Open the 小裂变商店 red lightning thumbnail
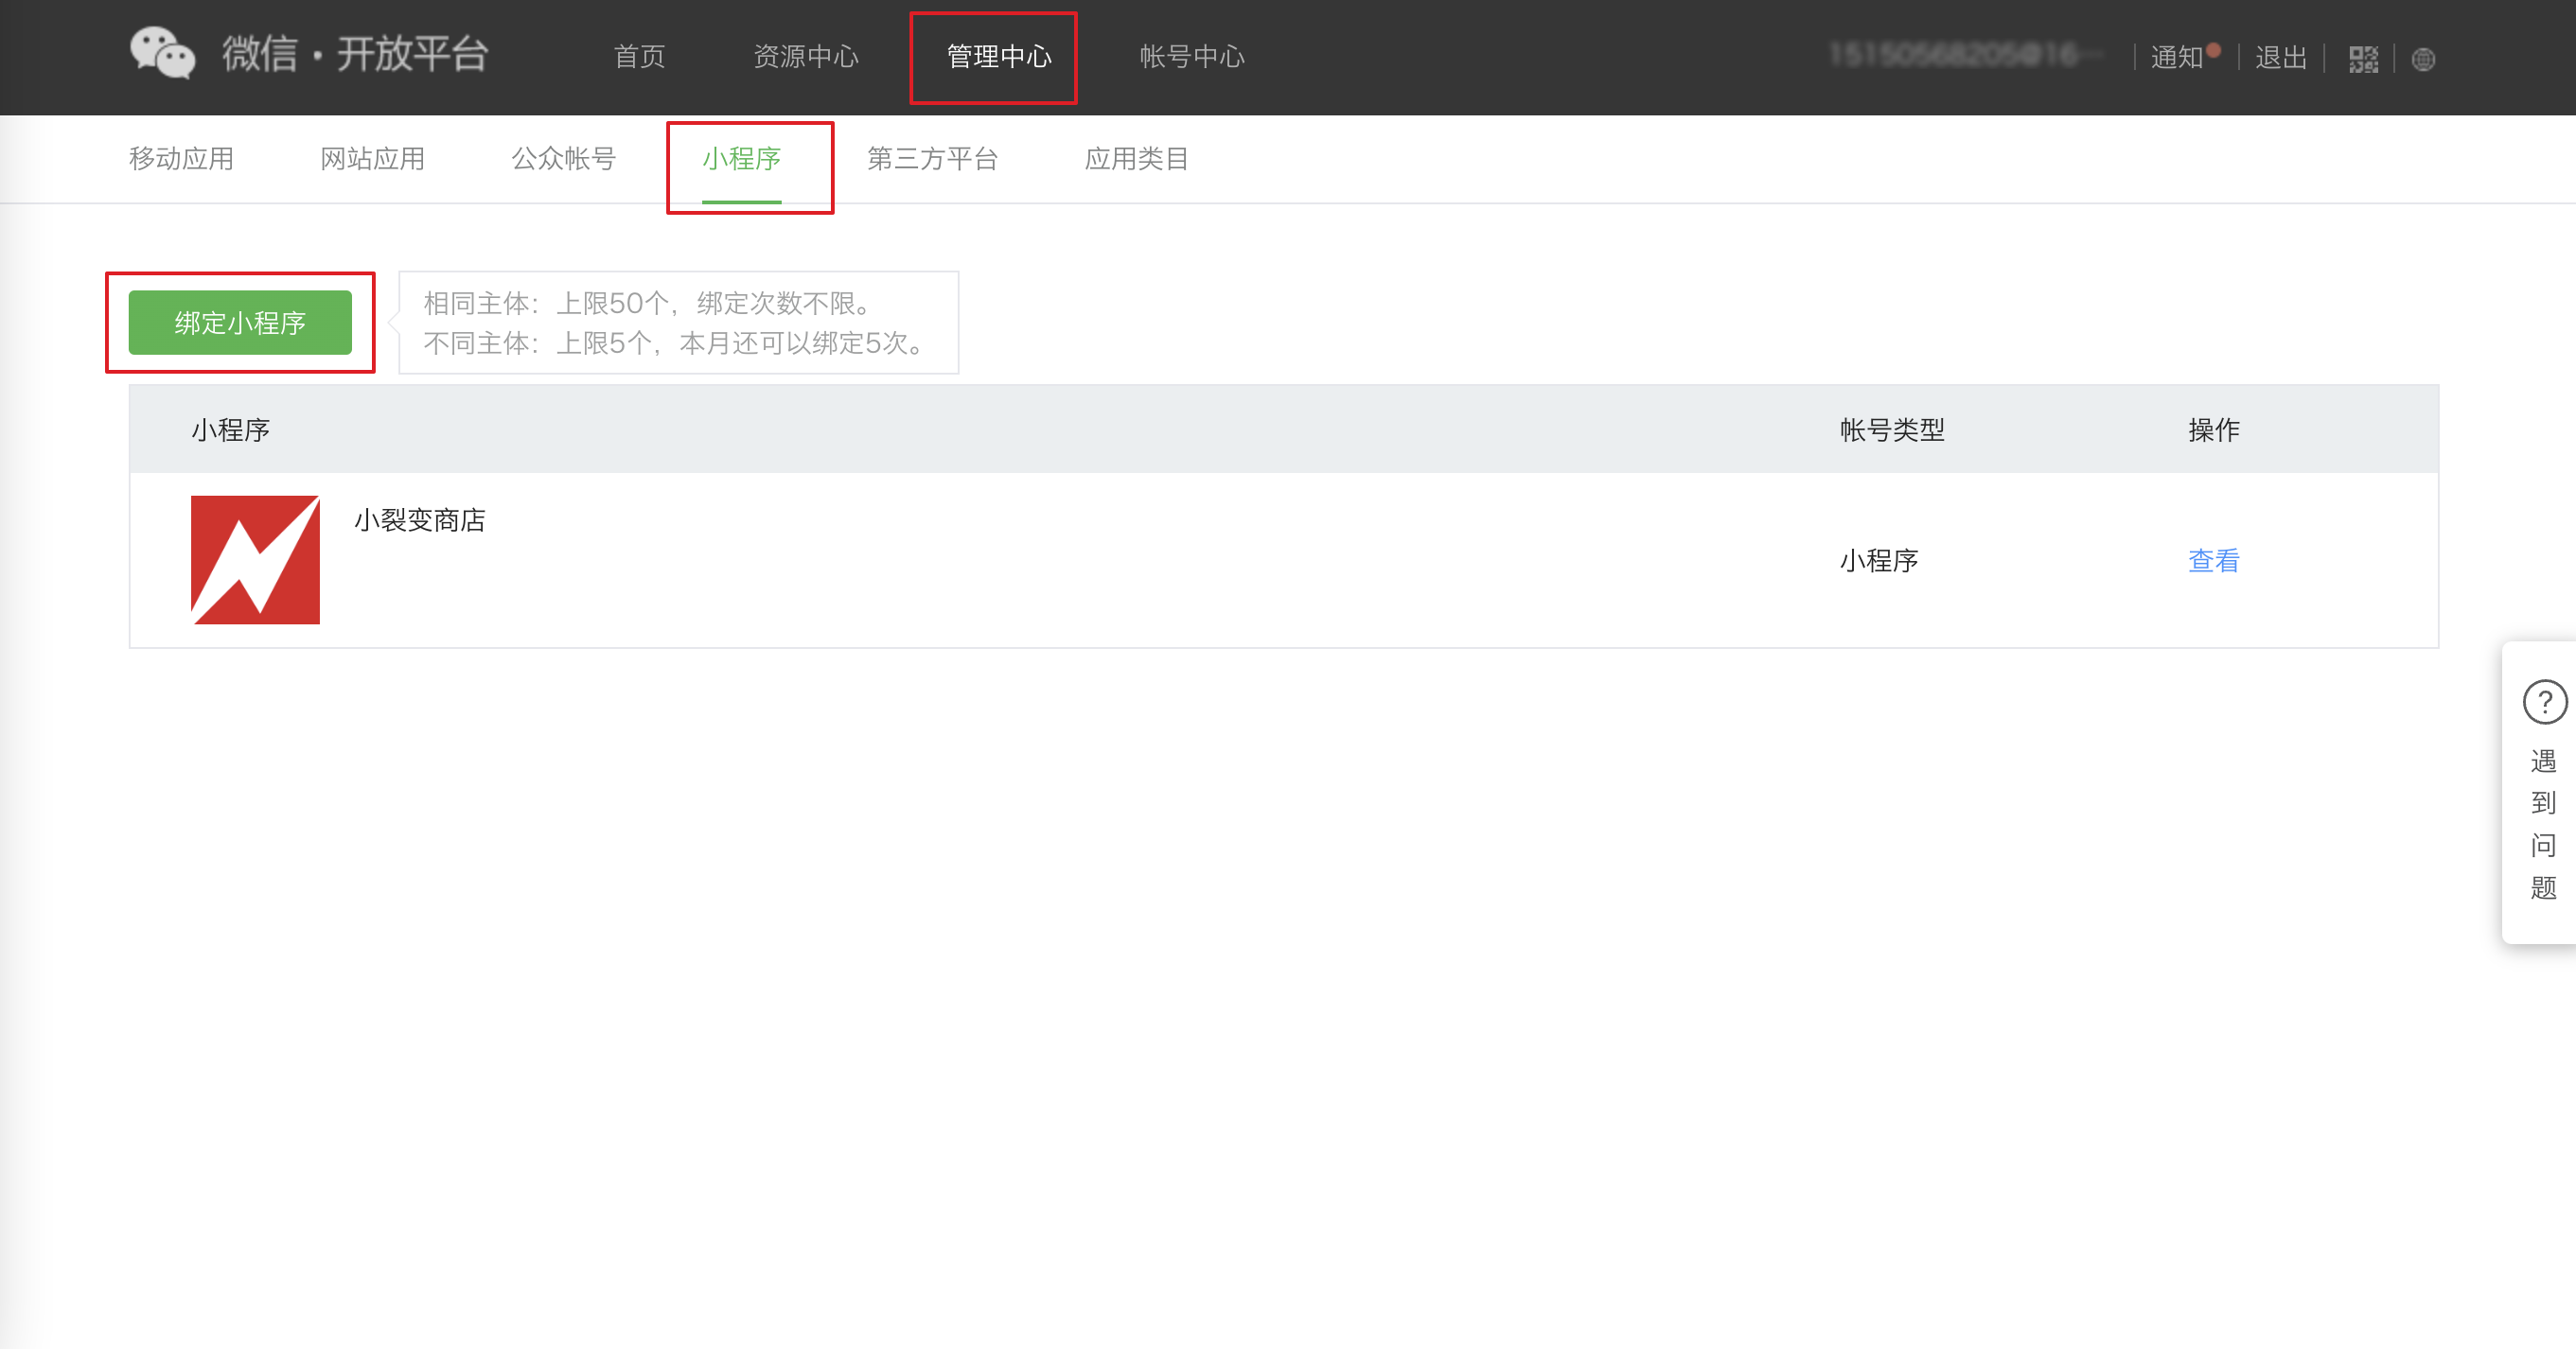Image resolution: width=2576 pixels, height=1349 pixels. (255, 560)
